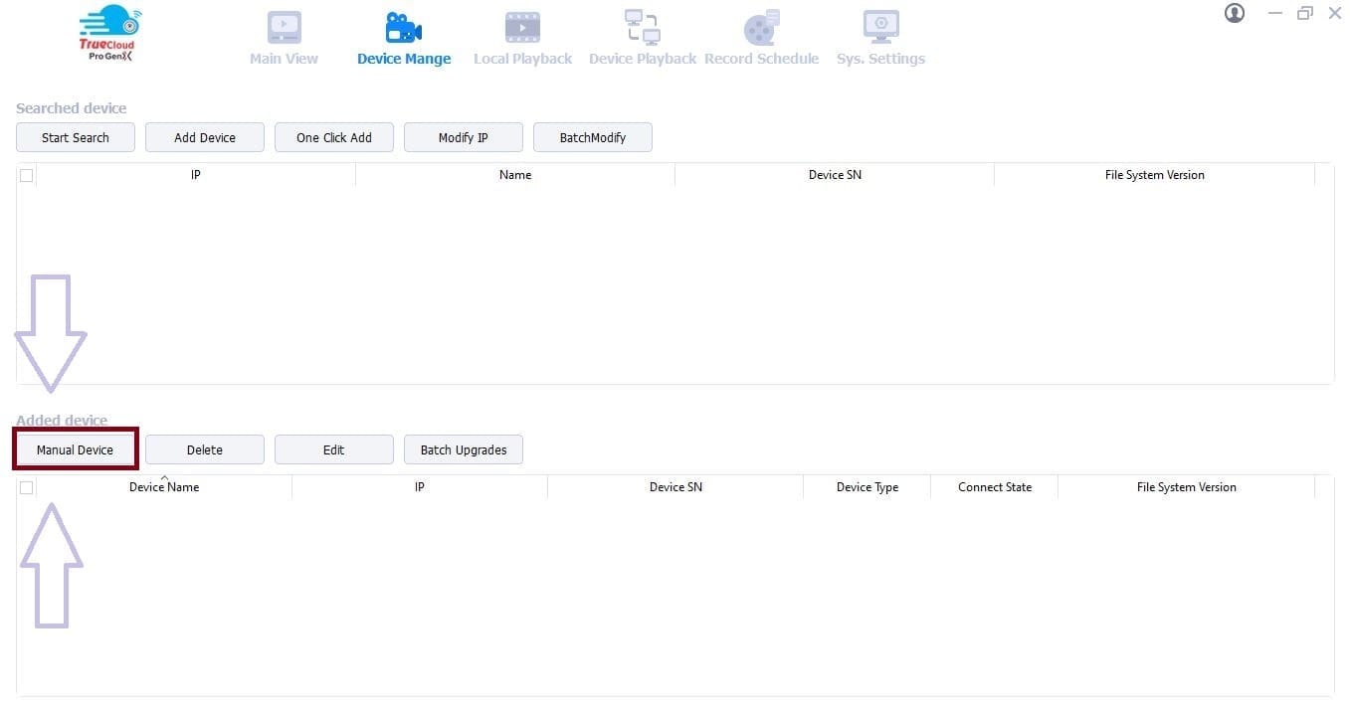Sort the list by Device Name column

[x=164, y=487]
